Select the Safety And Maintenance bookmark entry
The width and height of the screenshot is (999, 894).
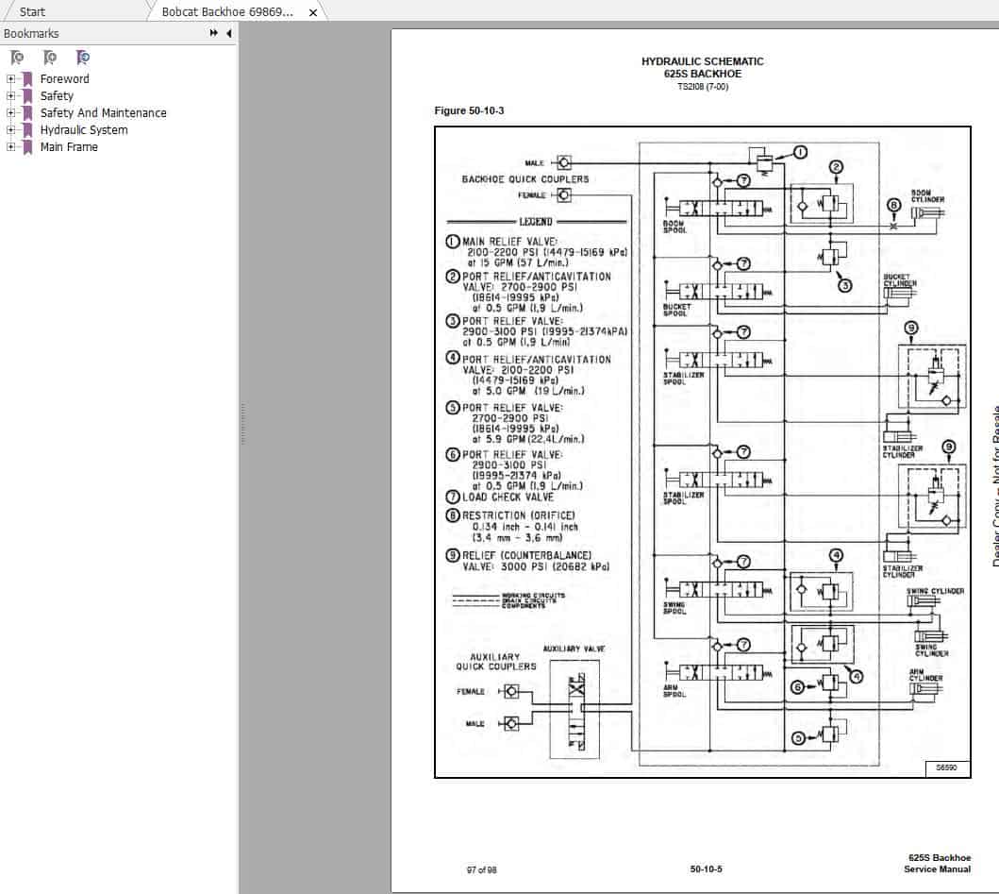coord(103,113)
